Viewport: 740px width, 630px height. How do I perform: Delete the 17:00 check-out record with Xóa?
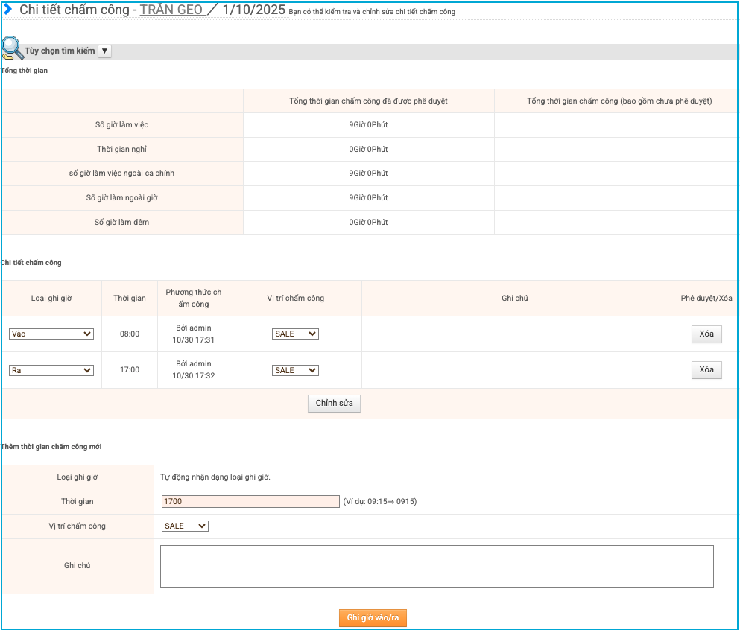click(706, 370)
